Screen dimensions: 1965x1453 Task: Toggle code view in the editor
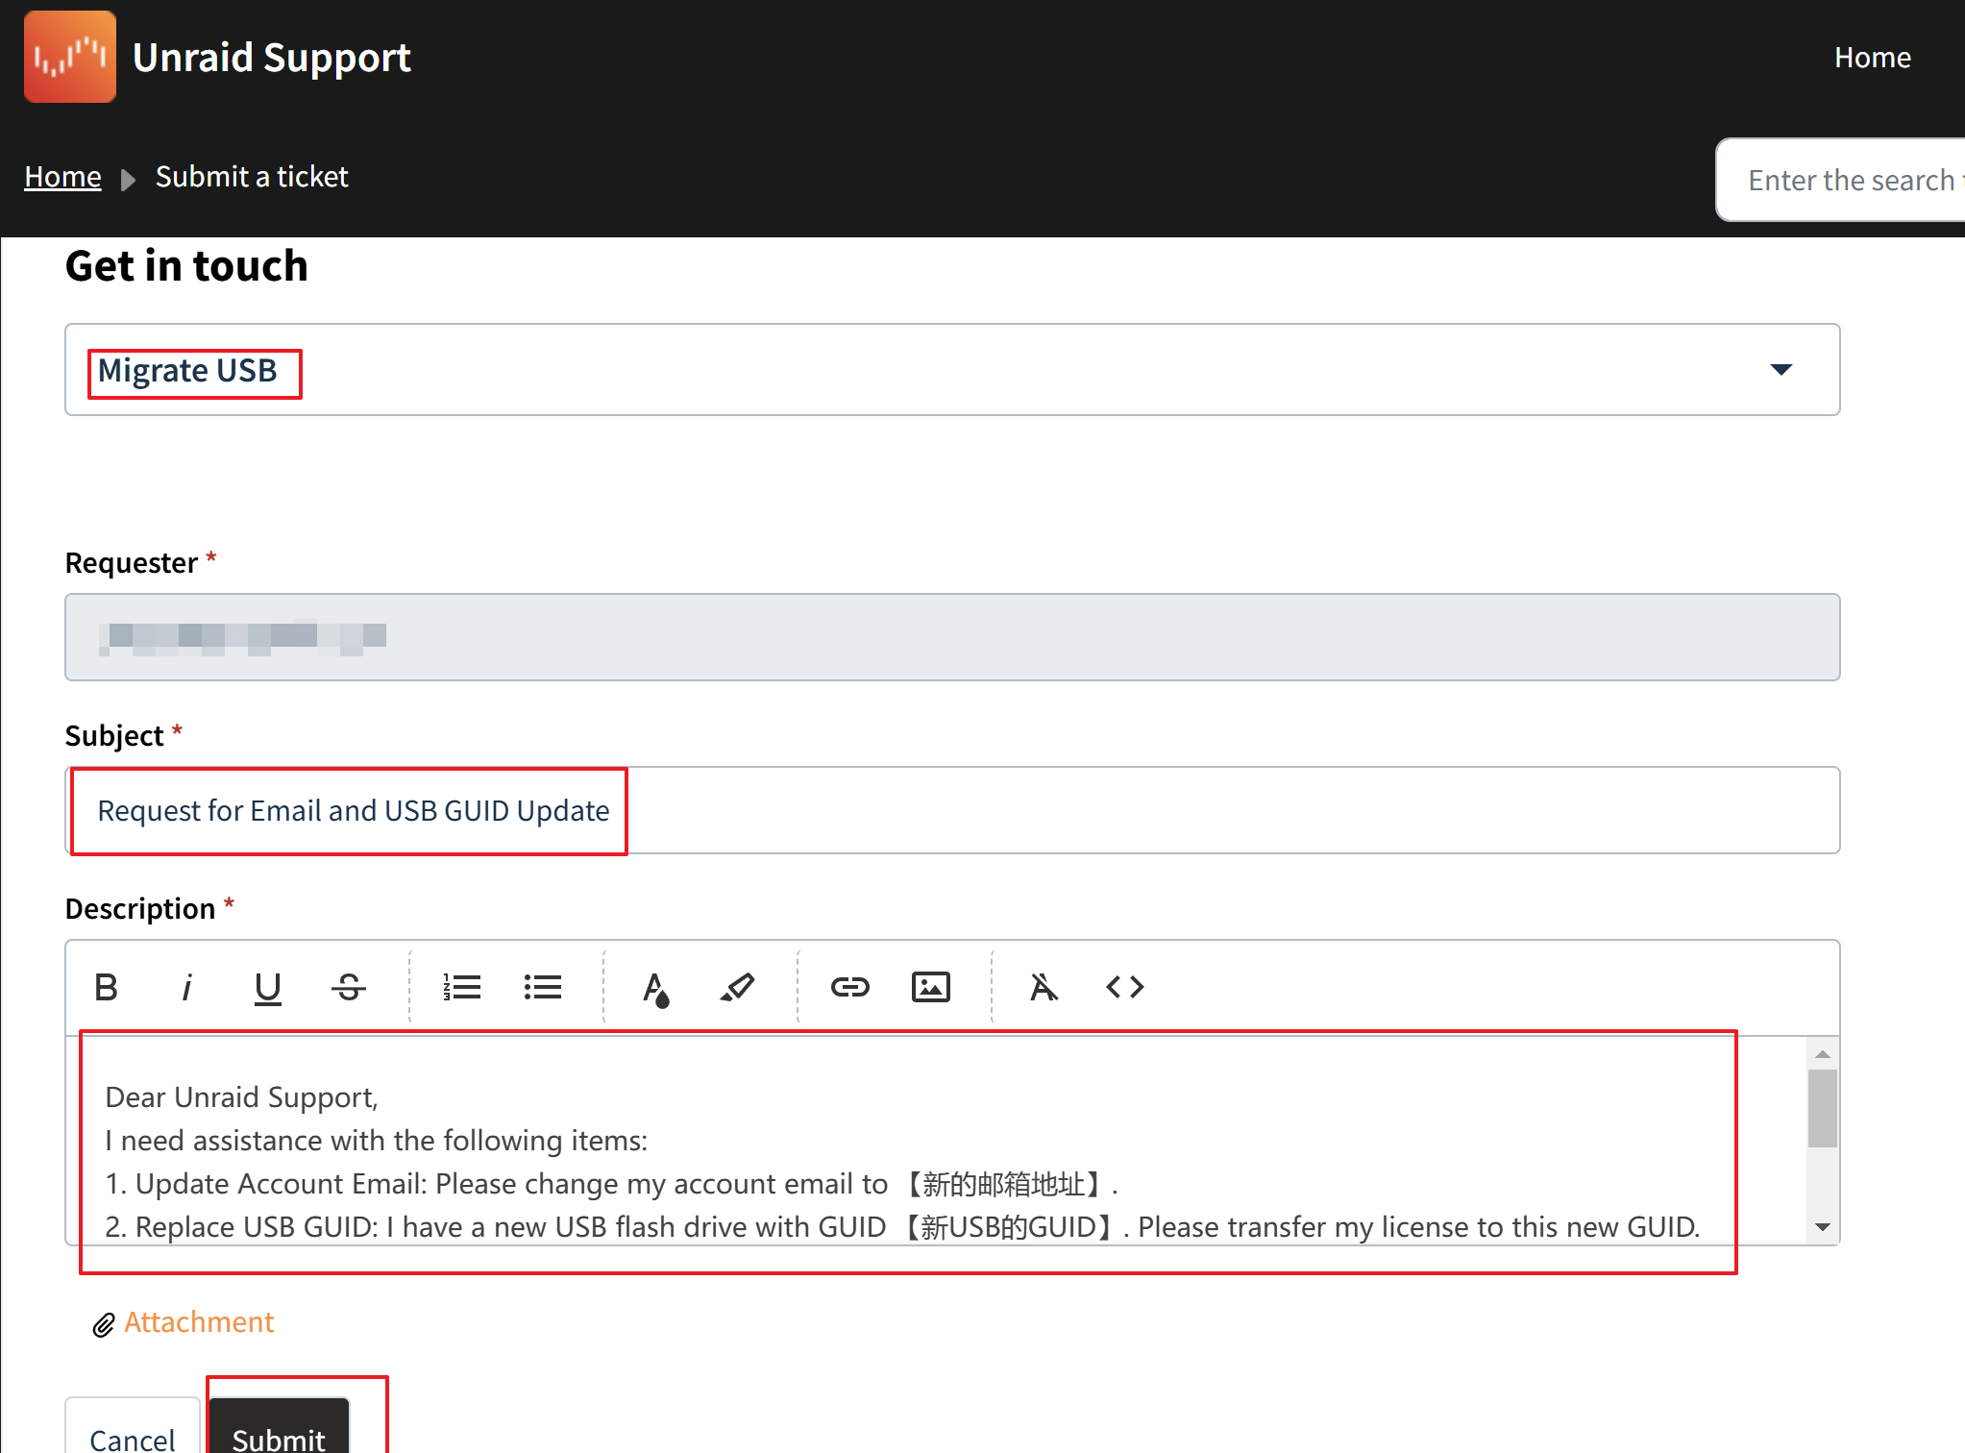coord(1125,987)
